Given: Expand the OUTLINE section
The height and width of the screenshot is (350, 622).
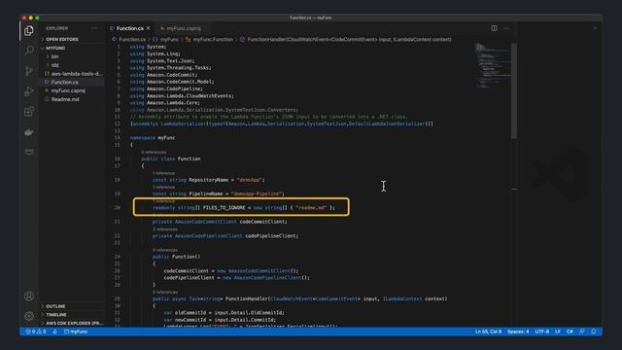Looking at the screenshot, I should (x=55, y=306).
